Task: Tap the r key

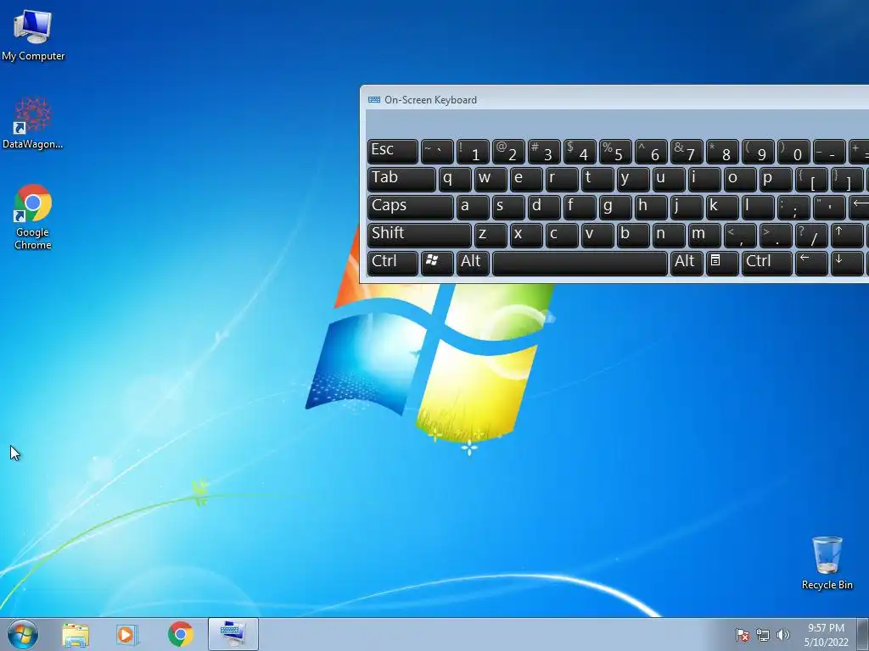Action: pyautogui.click(x=562, y=180)
